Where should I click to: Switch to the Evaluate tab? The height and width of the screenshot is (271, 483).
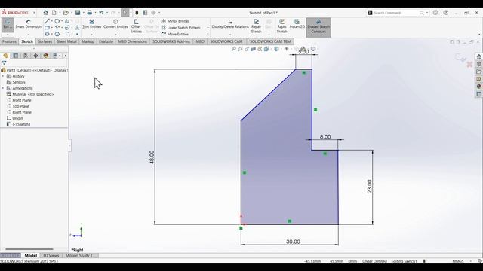tap(106, 41)
